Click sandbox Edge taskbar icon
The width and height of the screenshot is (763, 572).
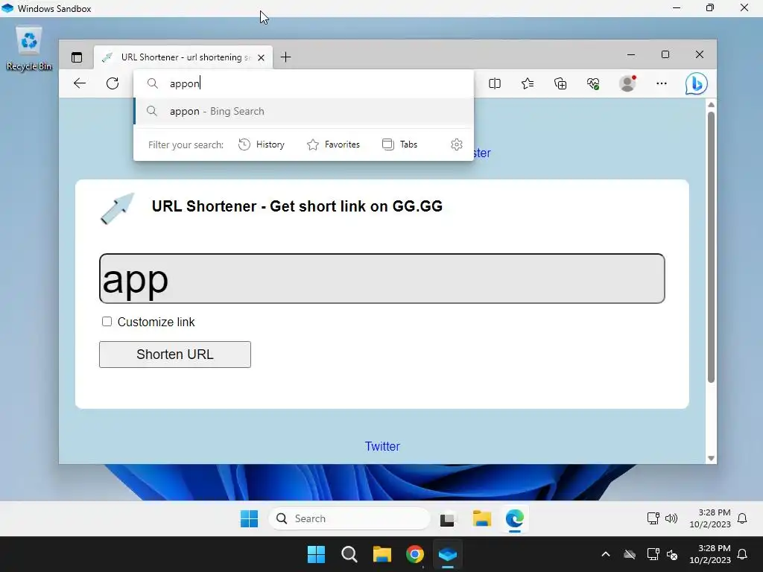tap(514, 518)
